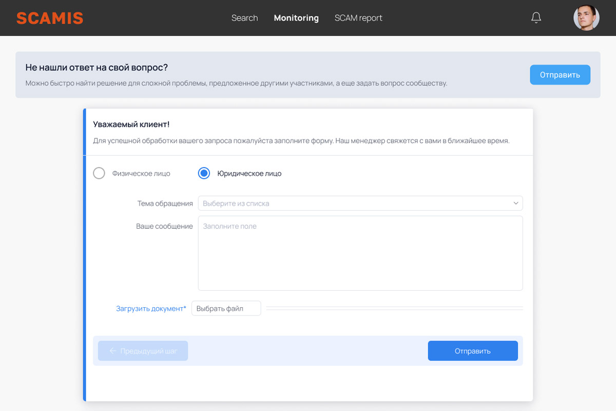Focus the Ваше сообщение text area

tap(360, 253)
